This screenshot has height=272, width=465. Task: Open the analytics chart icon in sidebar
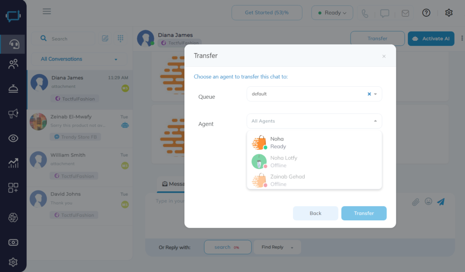13,163
